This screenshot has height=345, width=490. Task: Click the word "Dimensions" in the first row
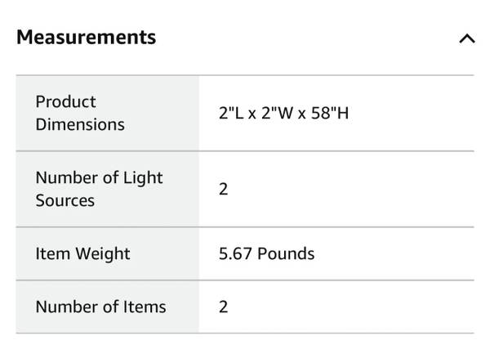point(80,124)
